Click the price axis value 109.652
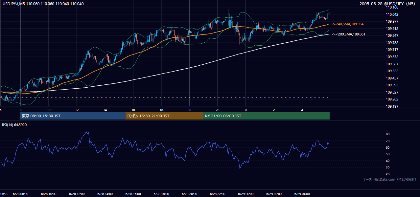The height and width of the screenshot is (197, 420). click(x=392, y=57)
